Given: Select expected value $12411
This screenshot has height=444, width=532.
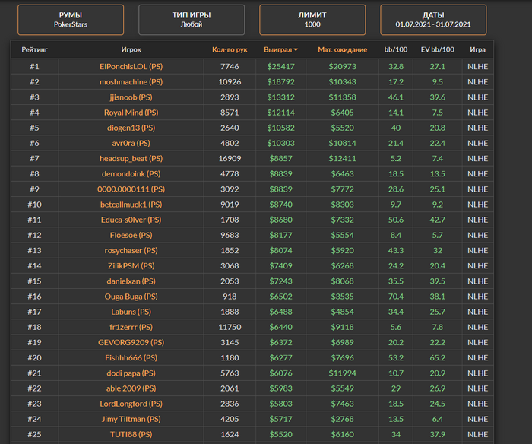Looking at the screenshot, I should tap(342, 159).
